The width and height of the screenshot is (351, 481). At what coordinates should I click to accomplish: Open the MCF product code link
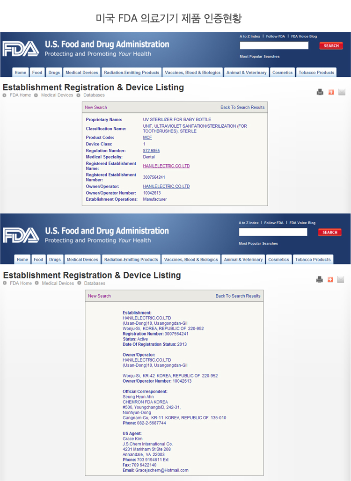click(147, 138)
